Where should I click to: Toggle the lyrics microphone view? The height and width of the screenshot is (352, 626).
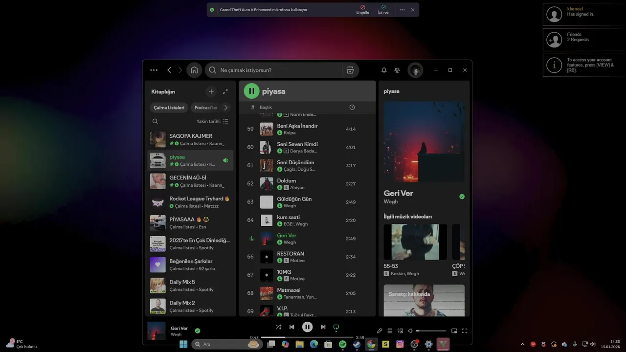(380, 331)
